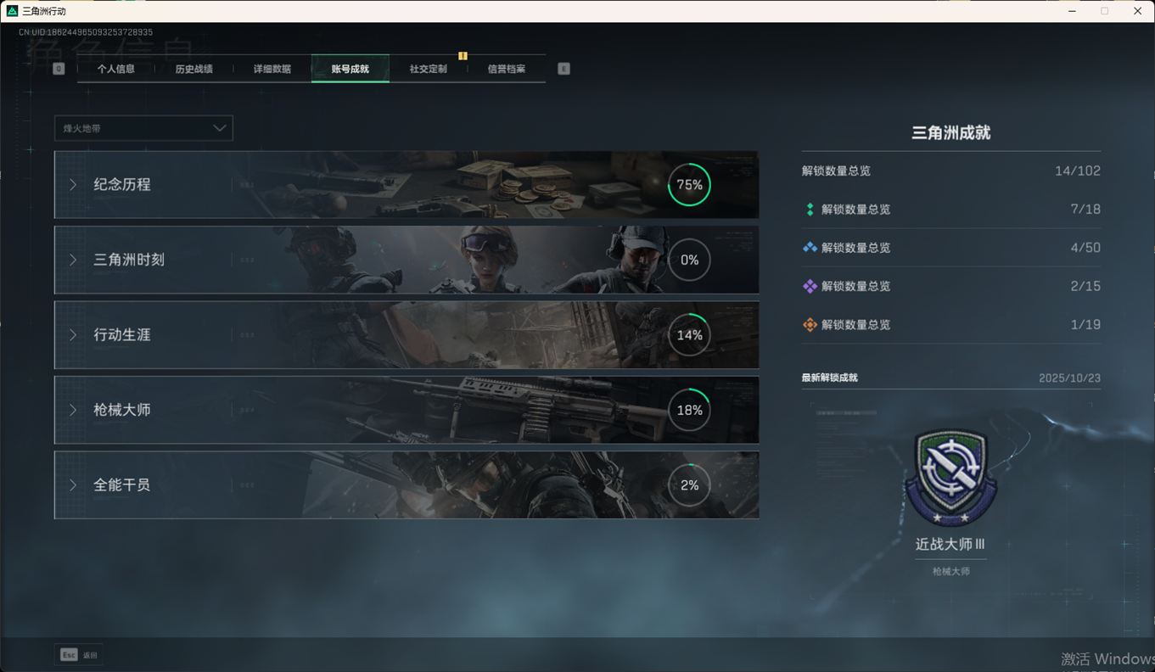Click the 75% progress ring for 纪念历程
The image size is (1155, 672).
pos(689,185)
